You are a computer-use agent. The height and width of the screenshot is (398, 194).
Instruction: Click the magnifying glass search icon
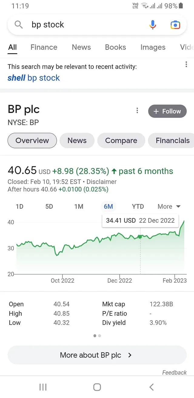coord(18,25)
